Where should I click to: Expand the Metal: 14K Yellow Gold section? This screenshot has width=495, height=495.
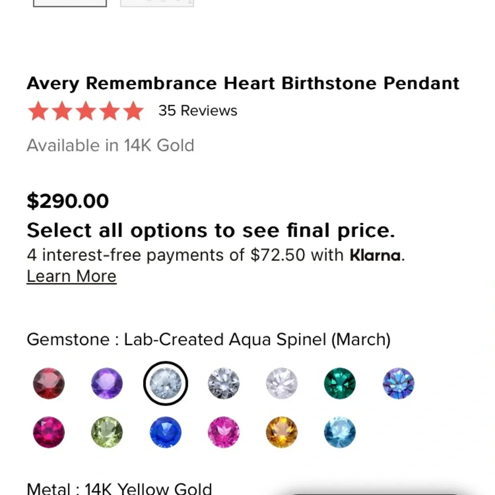(x=119, y=489)
